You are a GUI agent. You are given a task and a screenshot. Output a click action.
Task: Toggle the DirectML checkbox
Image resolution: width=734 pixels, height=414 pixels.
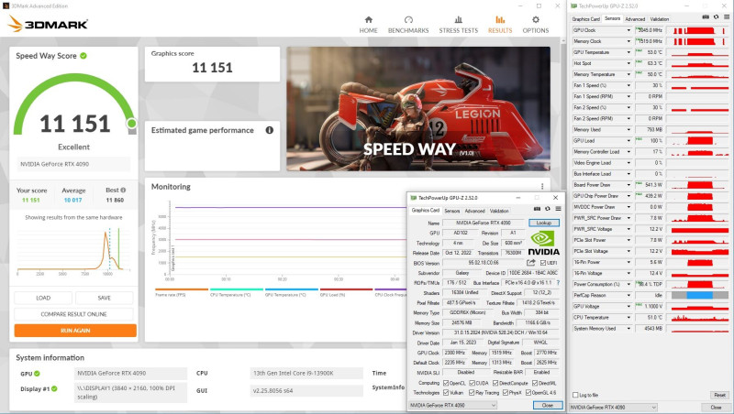535,383
